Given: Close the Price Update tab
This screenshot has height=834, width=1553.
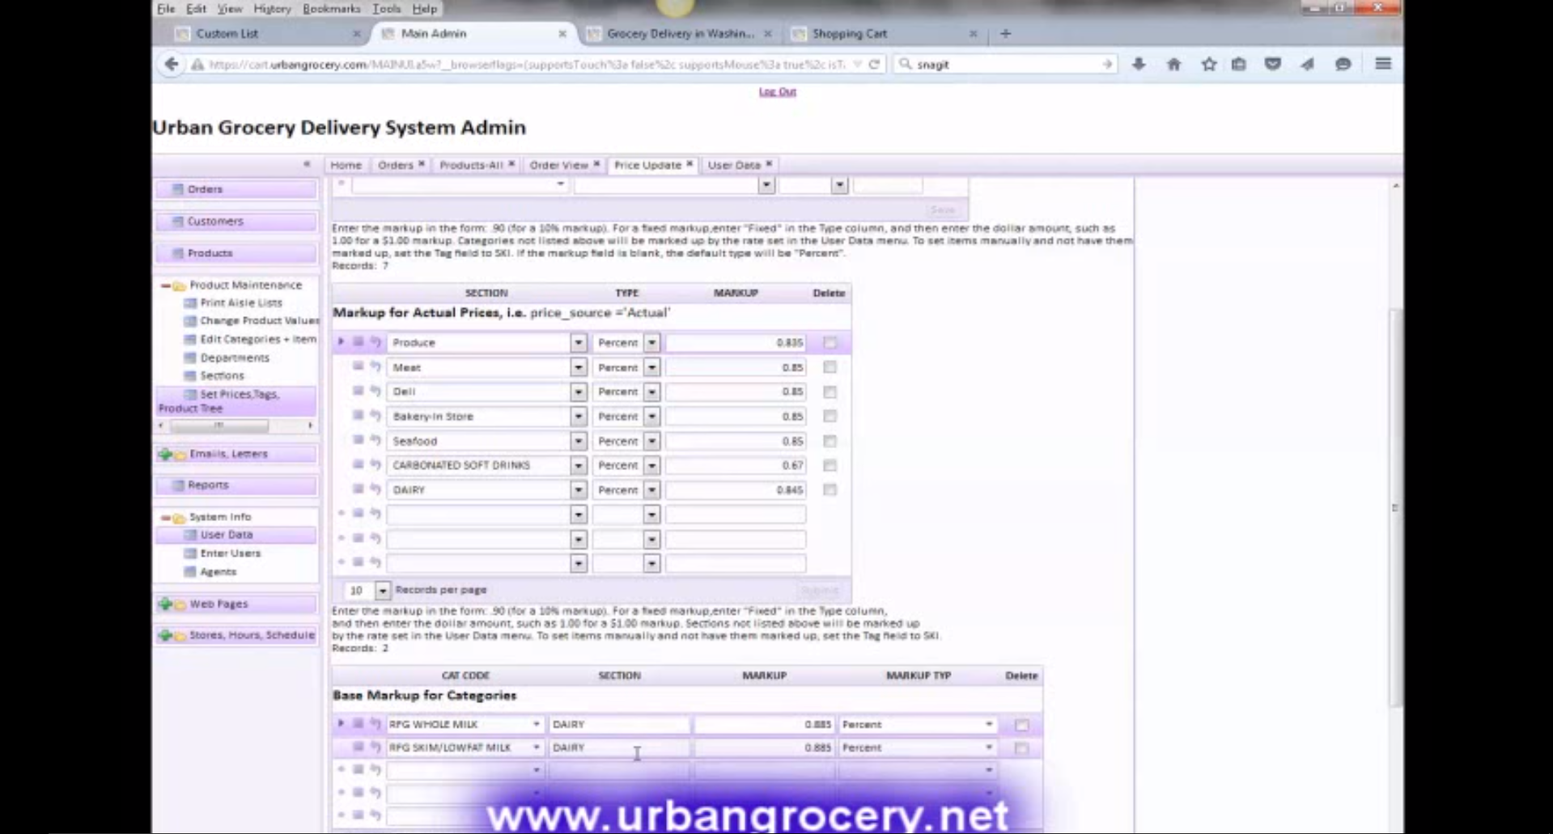Looking at the screenshot, I should (690, 164).
